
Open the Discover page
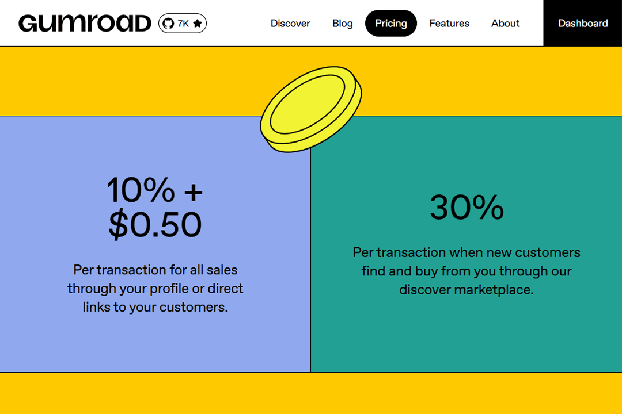290,24
